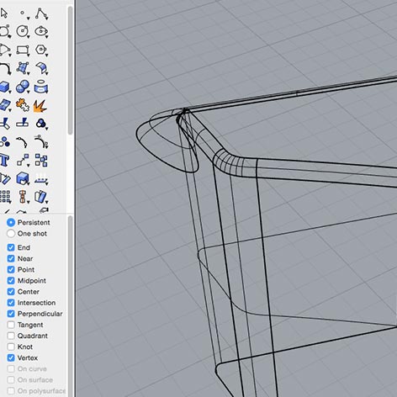Select the Circle tool

click(23, 31)
